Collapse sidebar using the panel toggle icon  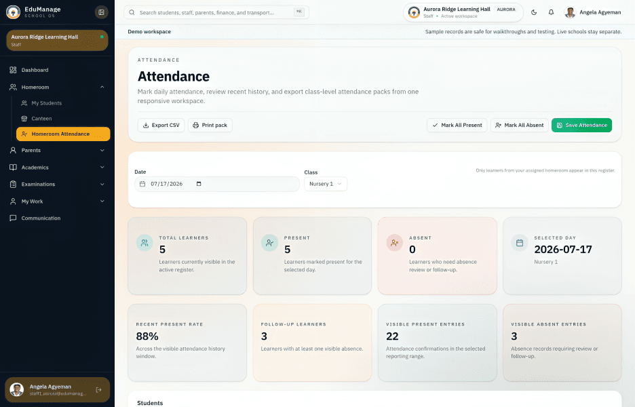coord(101,12)
